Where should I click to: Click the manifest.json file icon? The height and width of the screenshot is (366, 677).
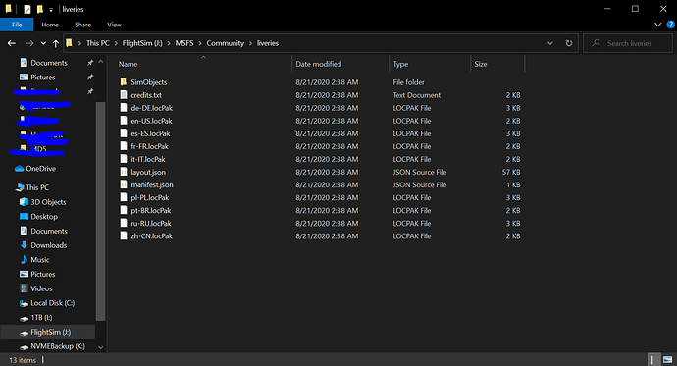(124, 184)
